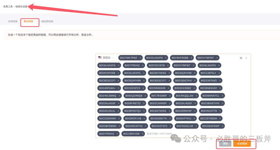
Task: Remove the B0D2KX3MBZ tag
Action: pyautogui.click(x=194, y=88)
